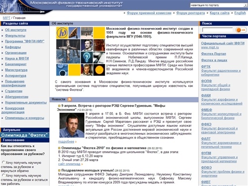Click the radio antenna dish image tile
Image resolution: width=248 pixels, height=186 pixels.
(x=74, y=33)
